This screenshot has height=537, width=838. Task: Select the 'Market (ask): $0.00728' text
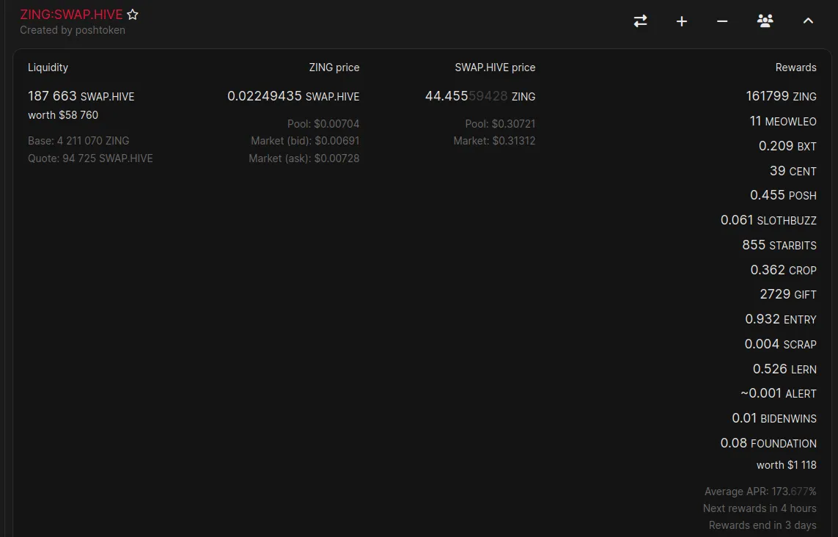304,158
